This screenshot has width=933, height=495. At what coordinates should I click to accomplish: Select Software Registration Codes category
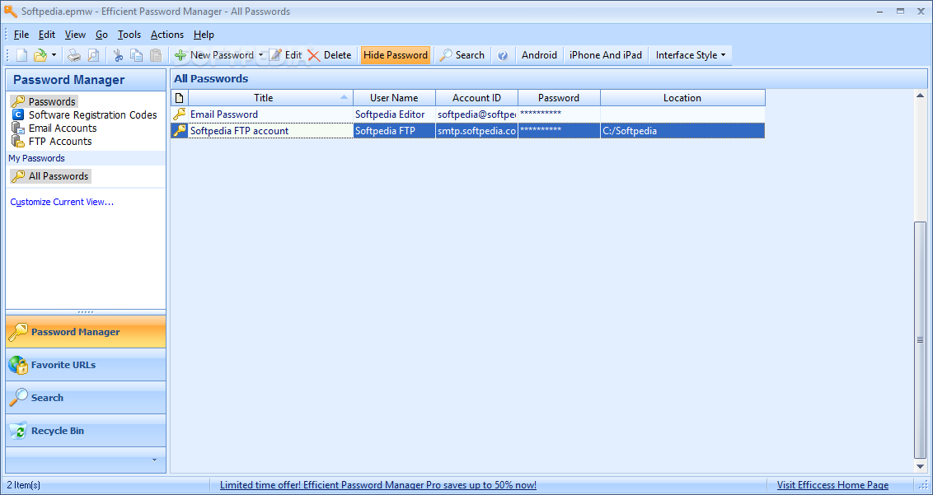click(x=85, y=114)
